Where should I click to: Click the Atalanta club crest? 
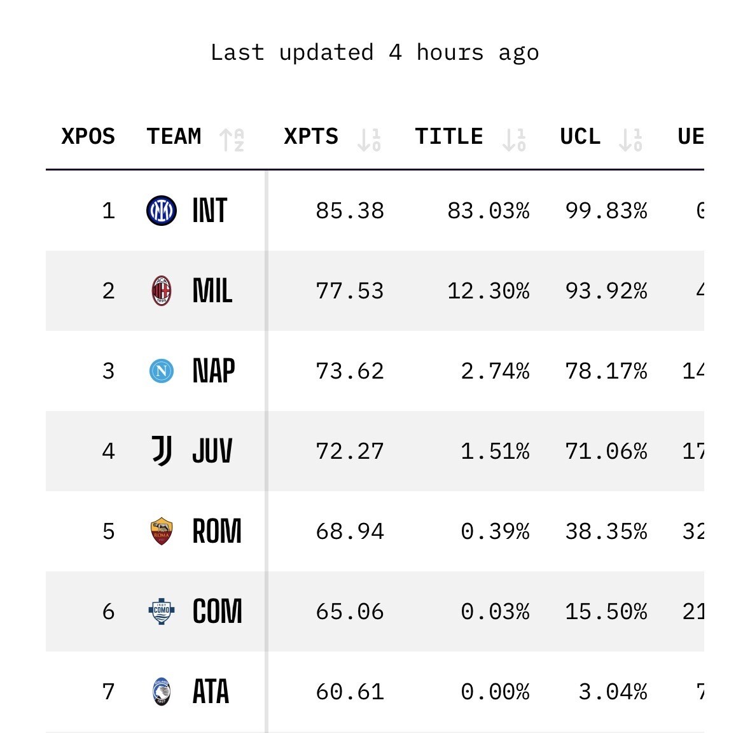pos(162,692)
